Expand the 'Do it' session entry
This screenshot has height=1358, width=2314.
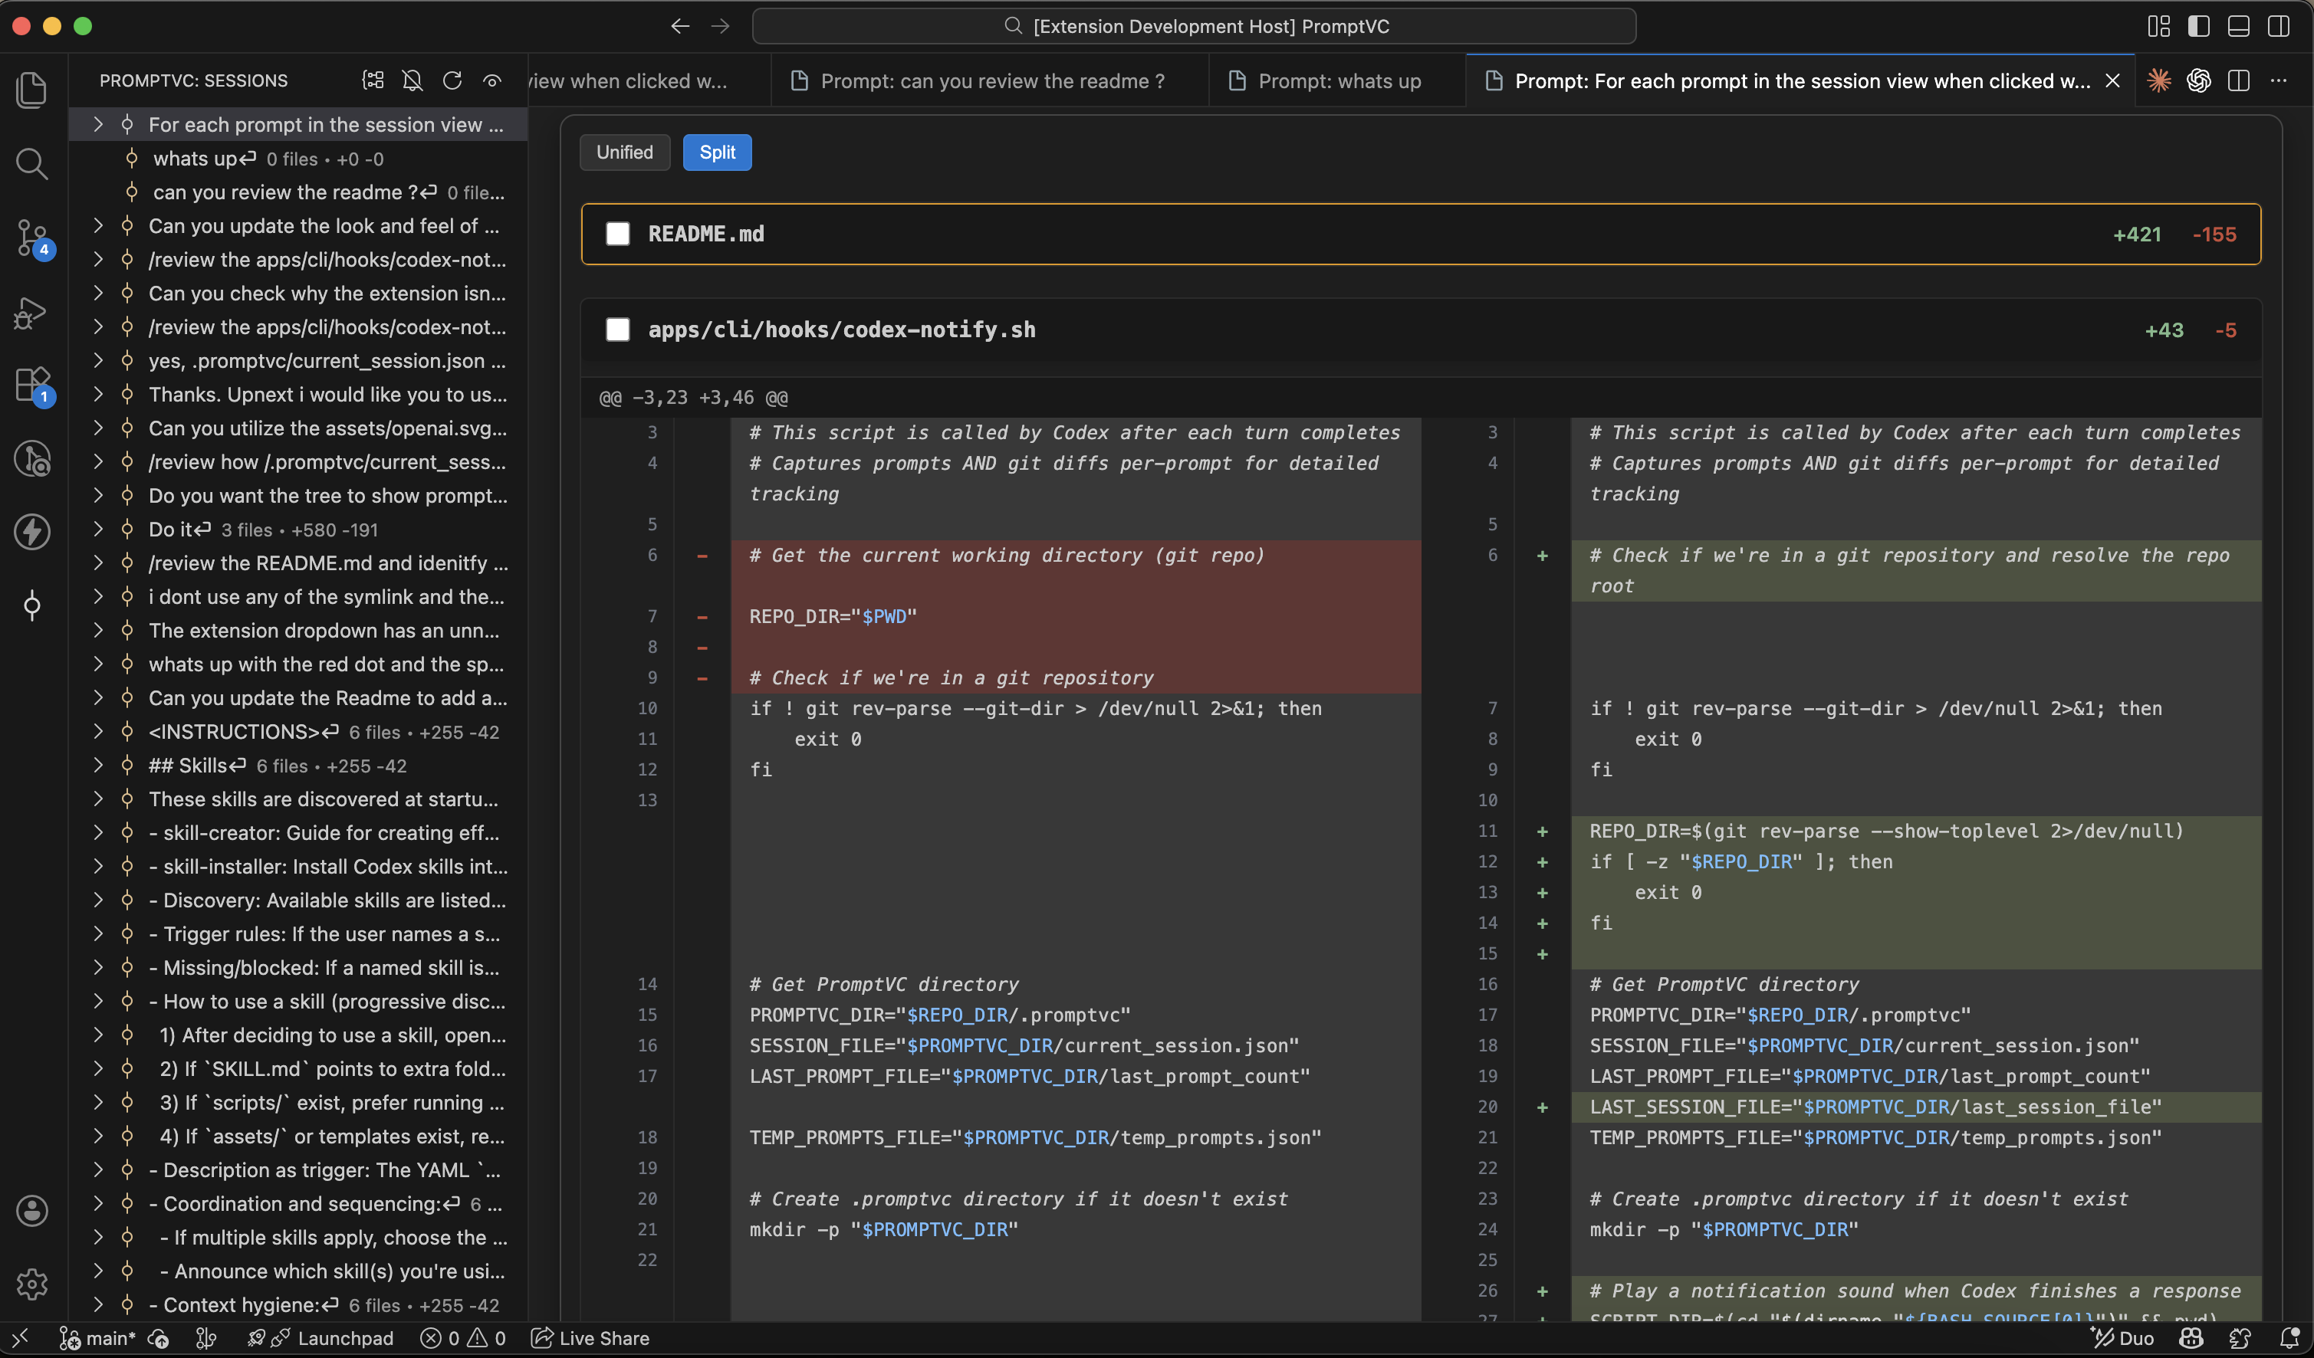pyautogui.click(x=98, y=530)
